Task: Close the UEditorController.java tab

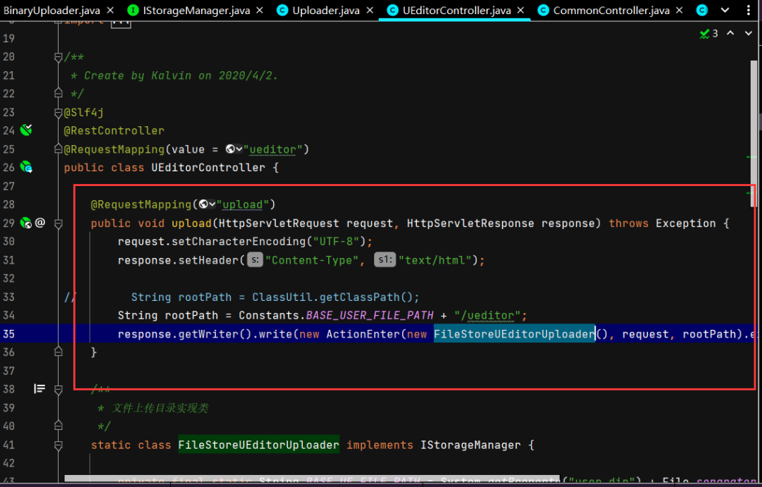Action: pyautogui.click(x=522, y=11)
